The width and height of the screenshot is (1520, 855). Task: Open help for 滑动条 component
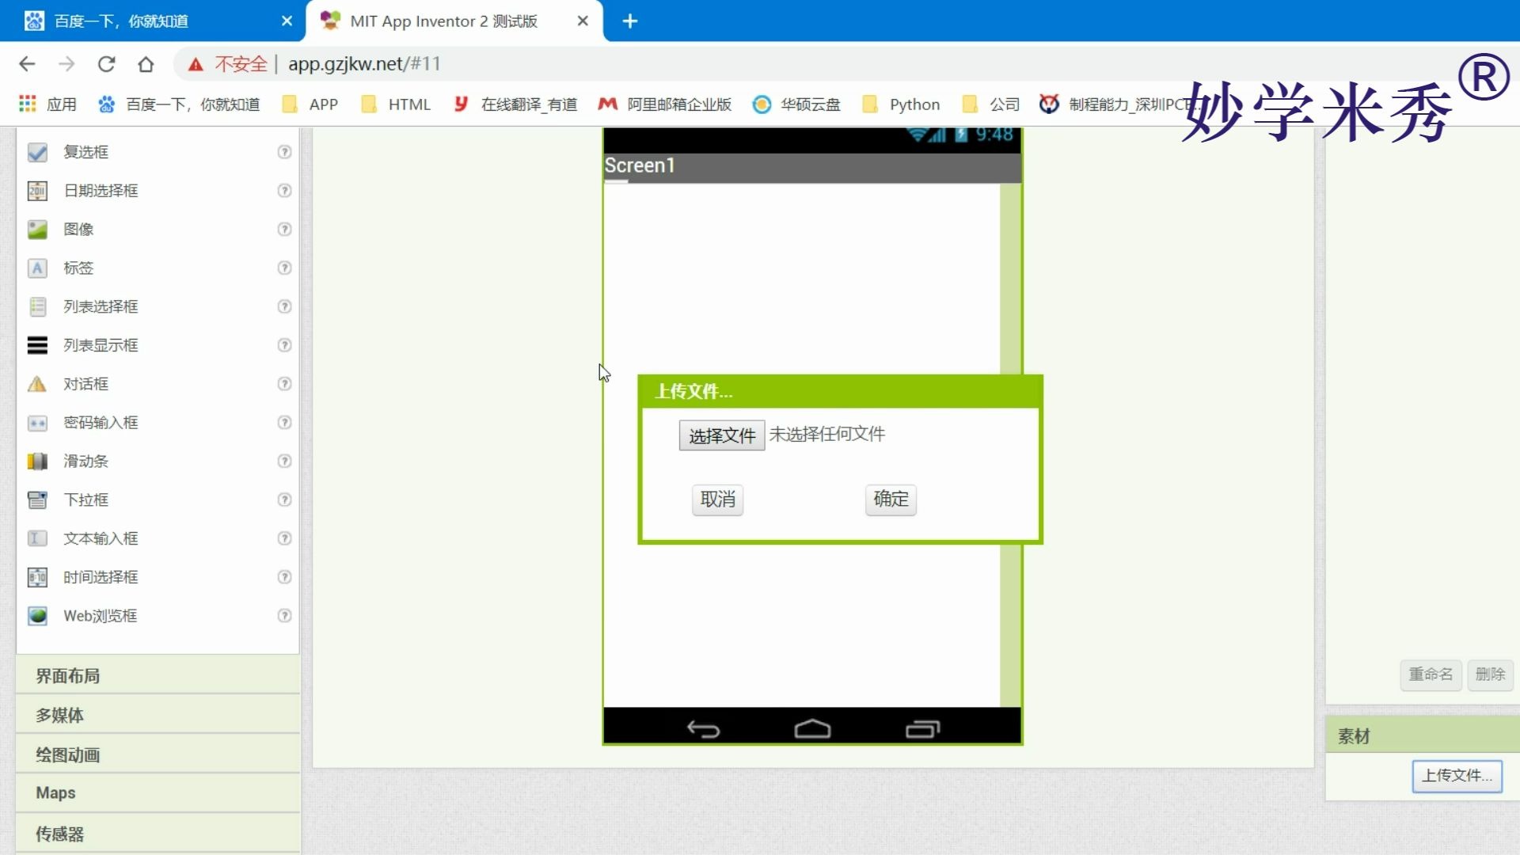pyautogui.click(x=284, y=462)
